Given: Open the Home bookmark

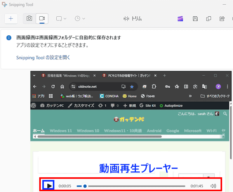Looking at the screenshot, I should click(x=130, y=96).
